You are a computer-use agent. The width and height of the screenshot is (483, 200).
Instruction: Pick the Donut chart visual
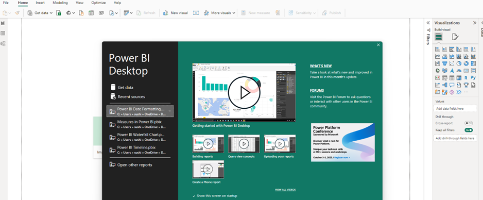click(466, 63)
